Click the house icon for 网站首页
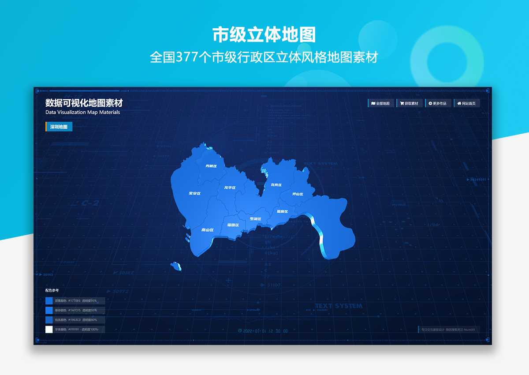 point(459,104)
